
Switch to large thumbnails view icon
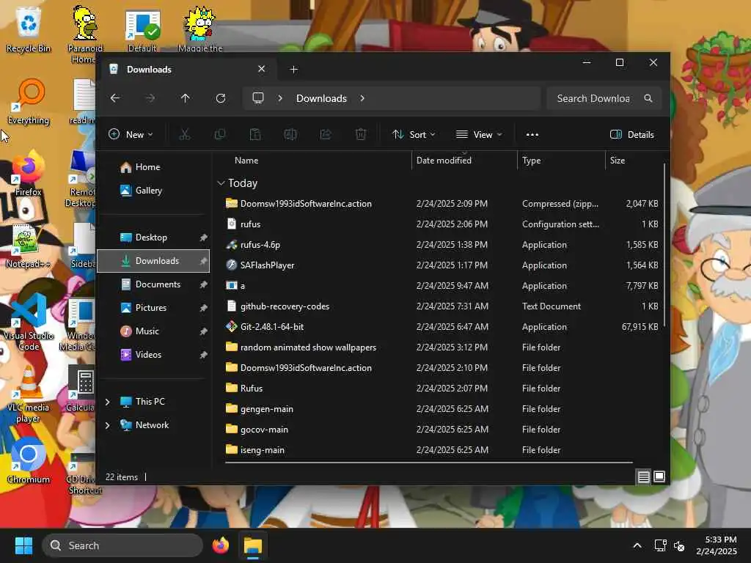[x=659, y=476]
